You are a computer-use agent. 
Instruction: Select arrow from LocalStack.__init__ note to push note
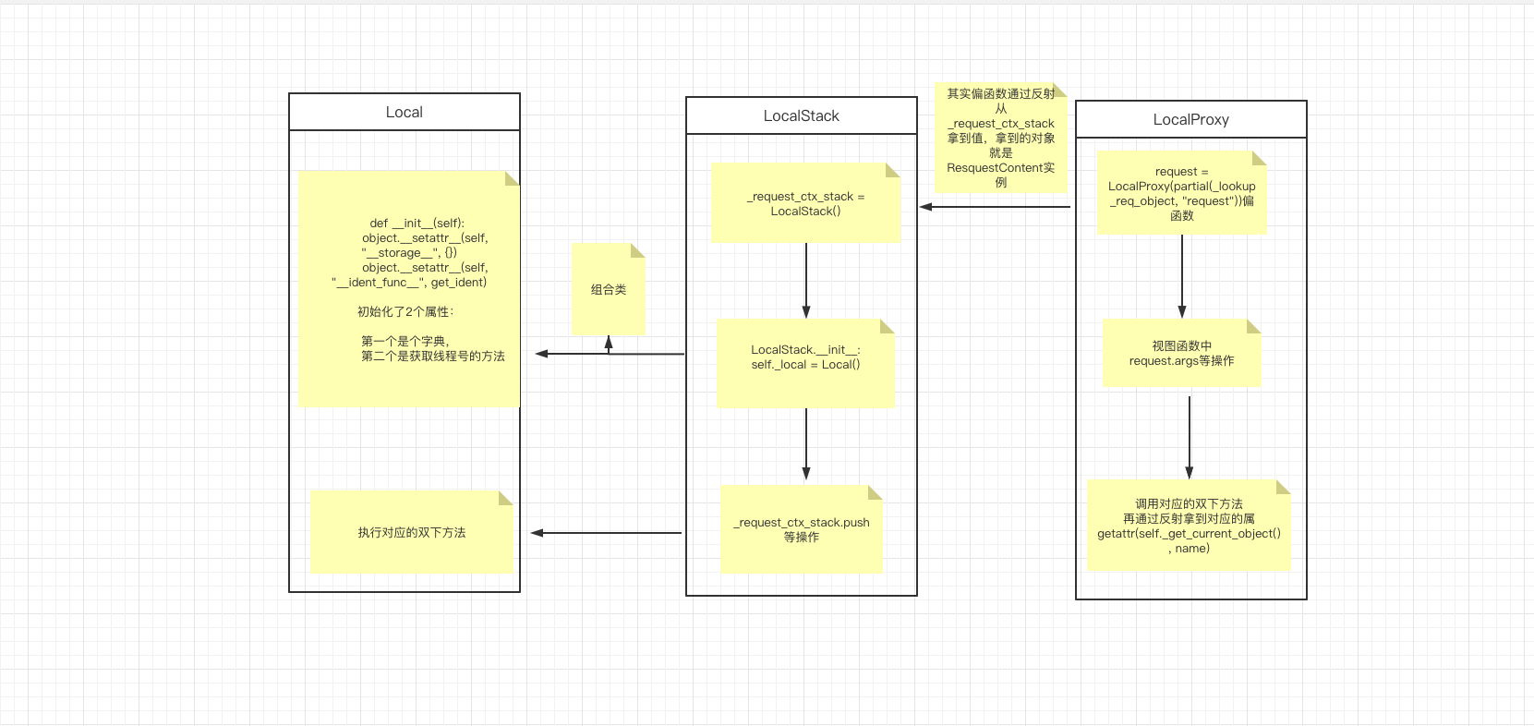click(806, 444)
